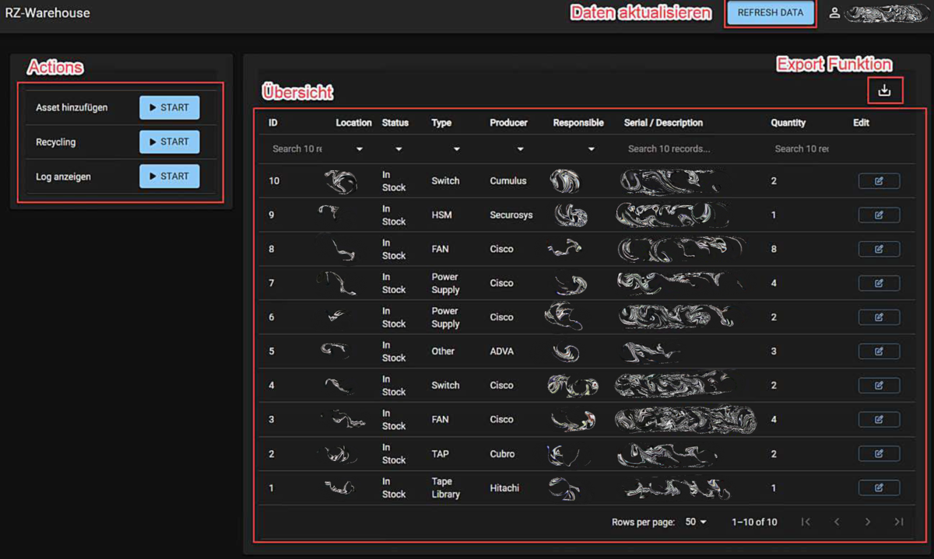
Task: Start the Asset hinzufügen action
Action: pos(169,108)
